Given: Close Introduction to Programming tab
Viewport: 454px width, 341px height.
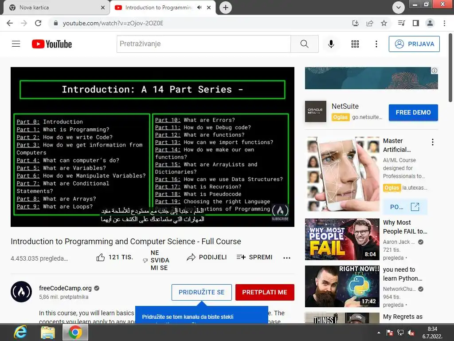Looking at the screenshot, I should (x=209, y=8).
